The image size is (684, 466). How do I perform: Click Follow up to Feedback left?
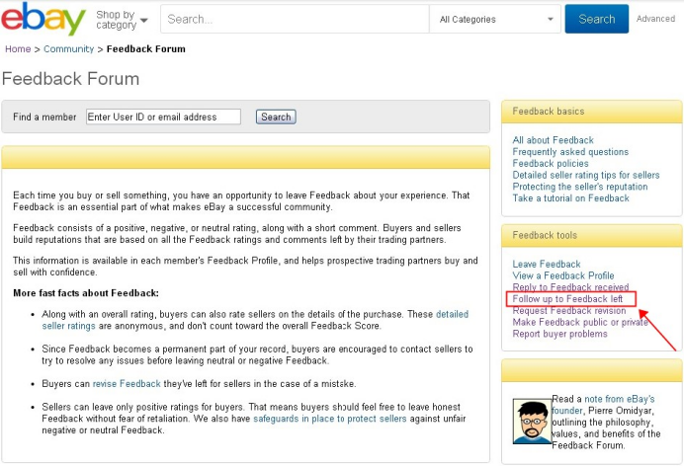[x=567, y=298]
